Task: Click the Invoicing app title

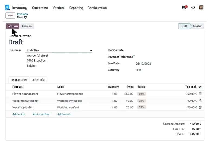Action: (x=19, y=8)
